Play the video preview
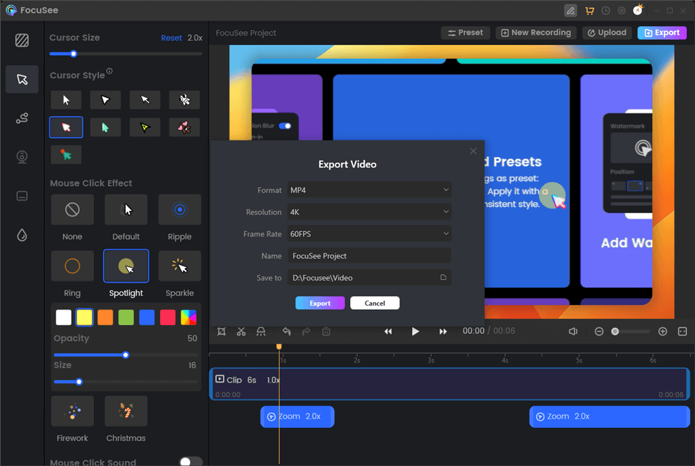The width and height of the screenshot is (695, 466). tap(416, 331)
